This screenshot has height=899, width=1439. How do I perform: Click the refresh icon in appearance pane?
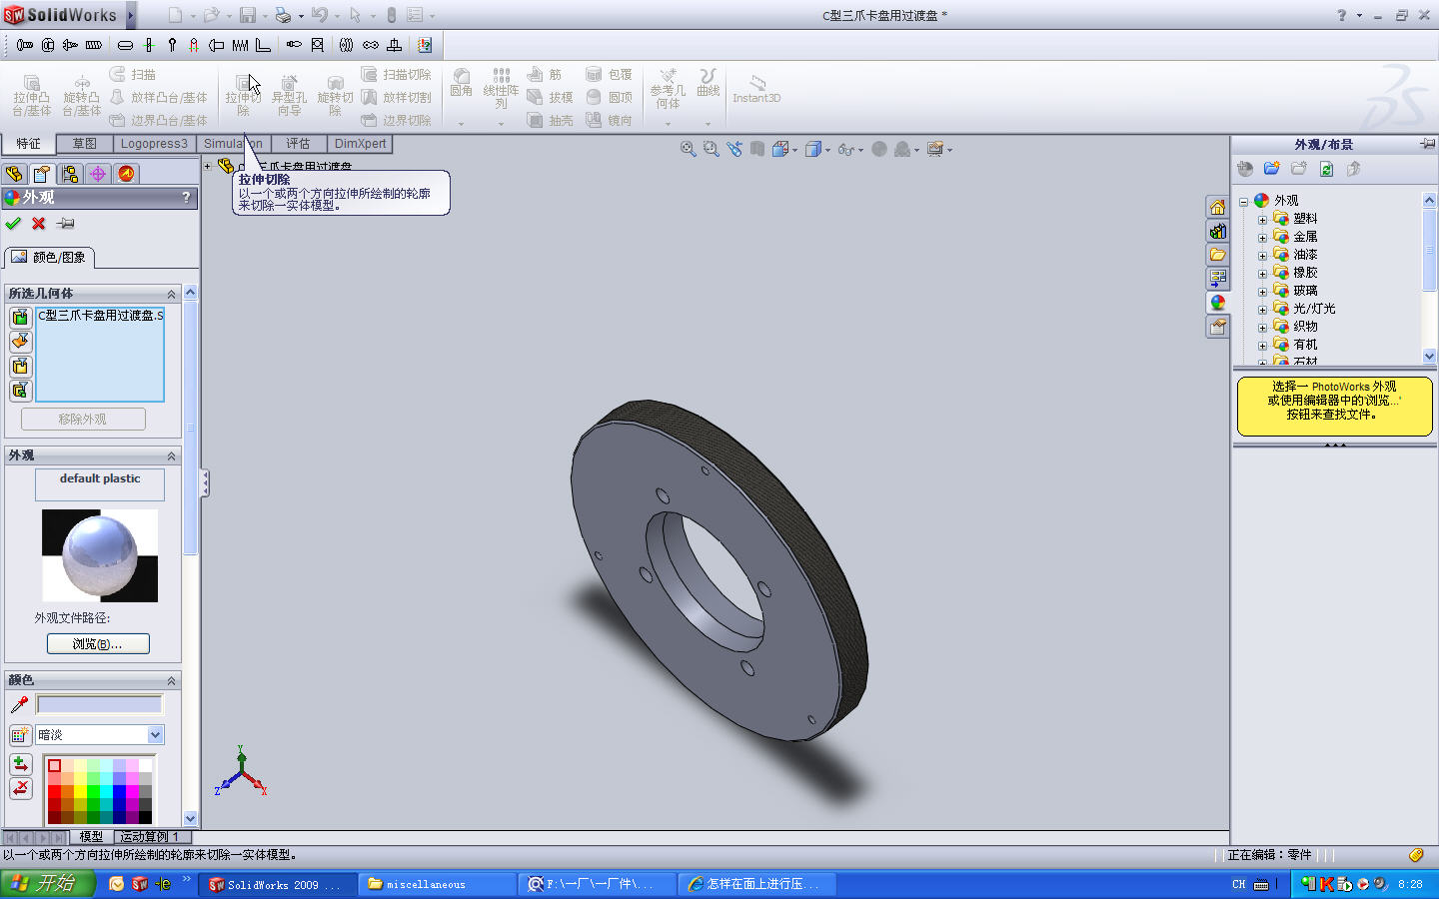(1326, 169)
